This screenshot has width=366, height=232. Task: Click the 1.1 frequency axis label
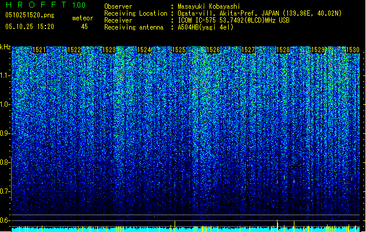(x=5, y=75)
